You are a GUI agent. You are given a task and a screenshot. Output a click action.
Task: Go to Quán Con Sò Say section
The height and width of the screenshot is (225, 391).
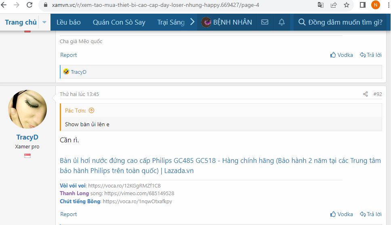point(119,22)
